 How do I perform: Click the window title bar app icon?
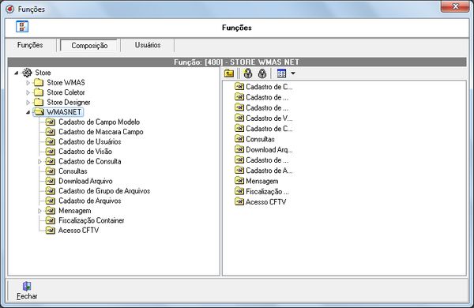10,9
